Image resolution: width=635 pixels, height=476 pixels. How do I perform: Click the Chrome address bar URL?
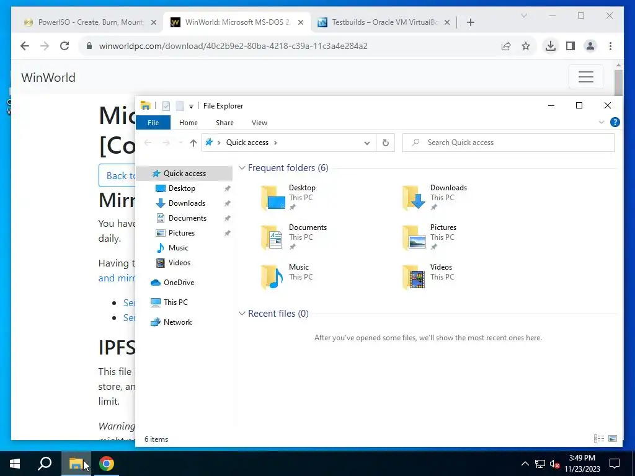(x=233, y=46)
